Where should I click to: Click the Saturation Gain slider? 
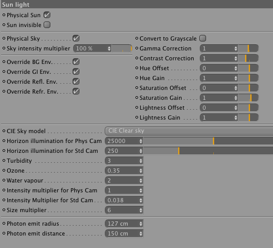pos(248,98)
